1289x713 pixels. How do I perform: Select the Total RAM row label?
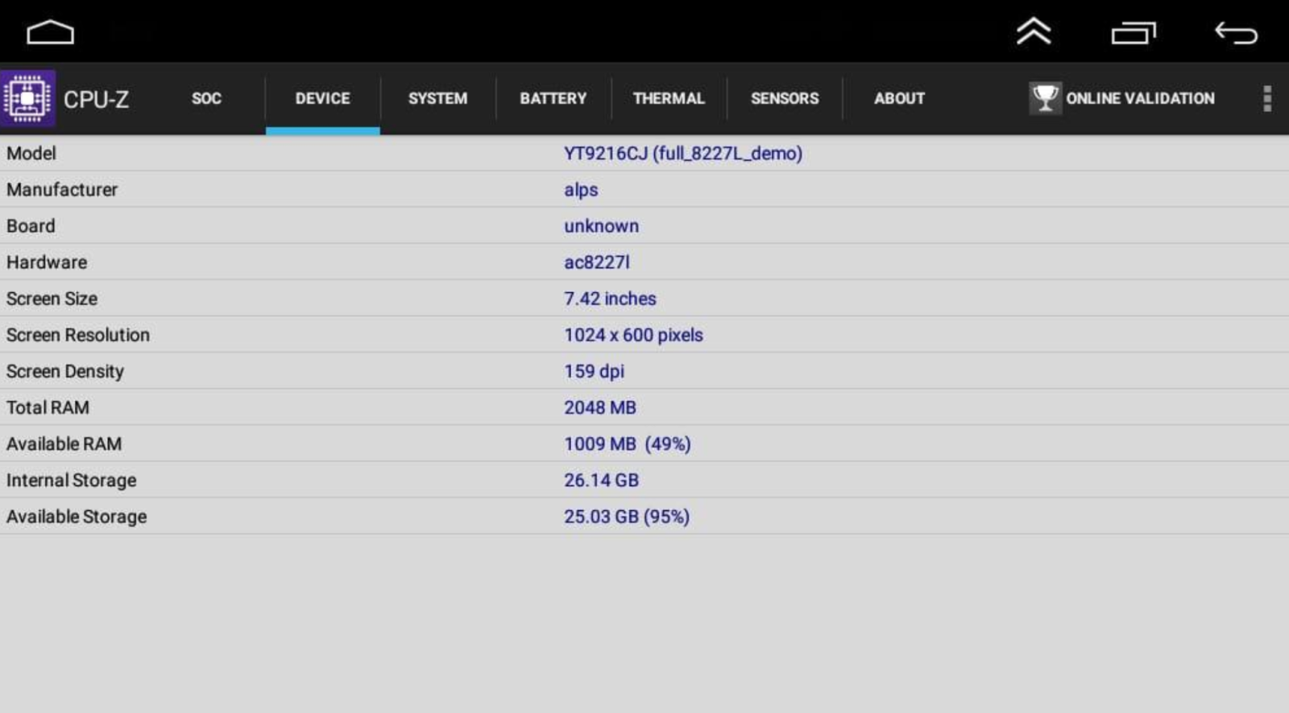[x=48, y=407]
